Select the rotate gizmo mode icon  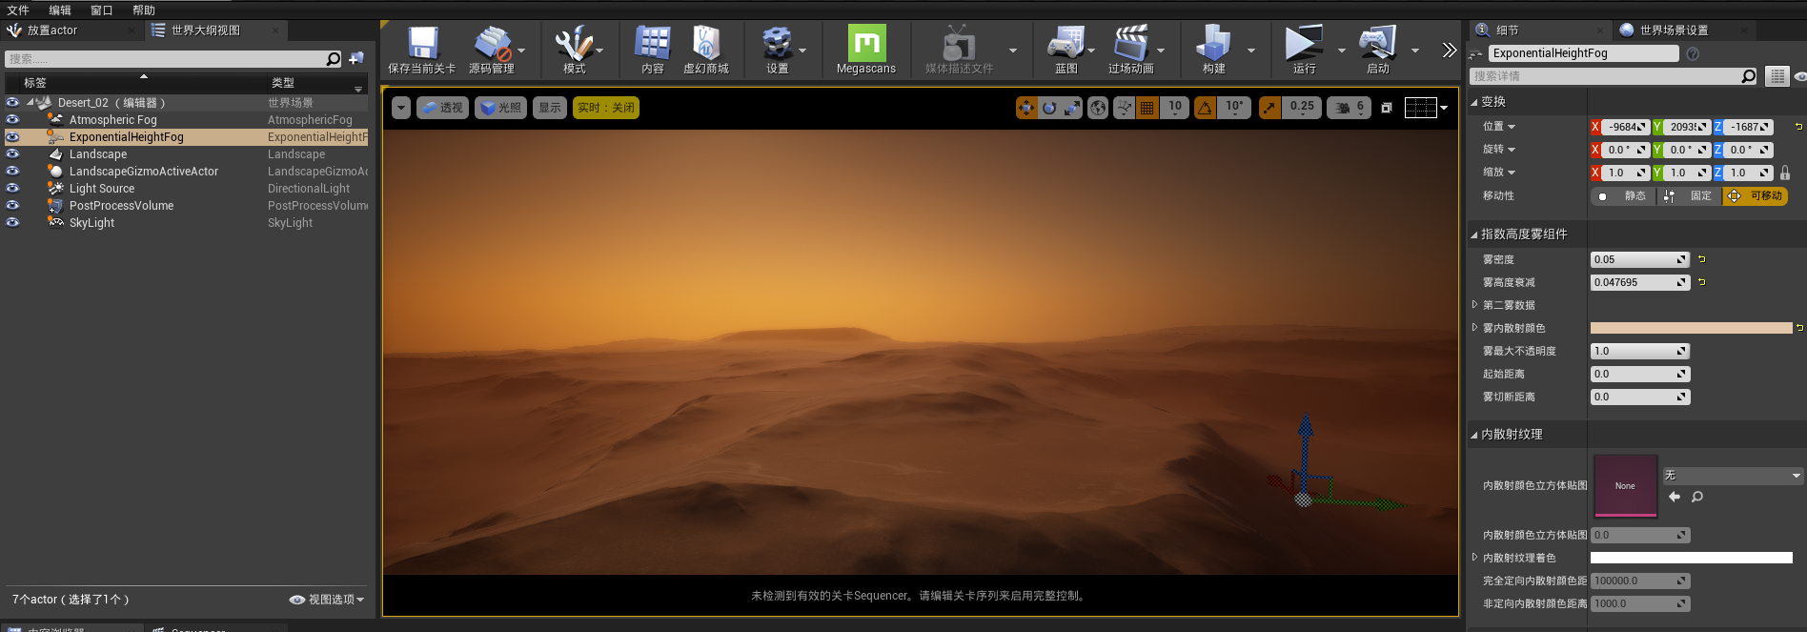(x=1049, y=108)
